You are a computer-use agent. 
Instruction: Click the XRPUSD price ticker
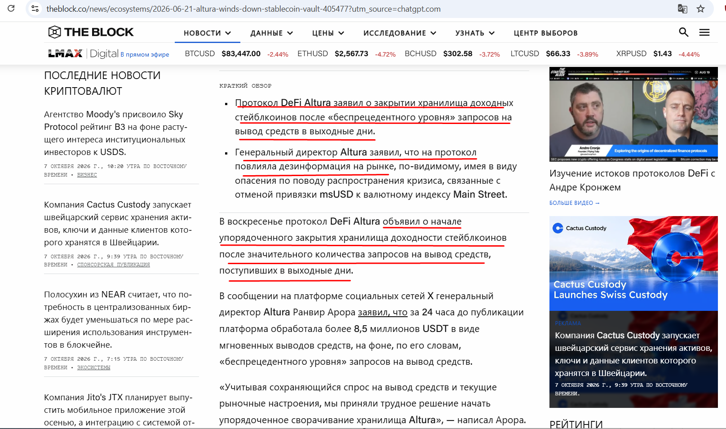(x=658, y=54)
